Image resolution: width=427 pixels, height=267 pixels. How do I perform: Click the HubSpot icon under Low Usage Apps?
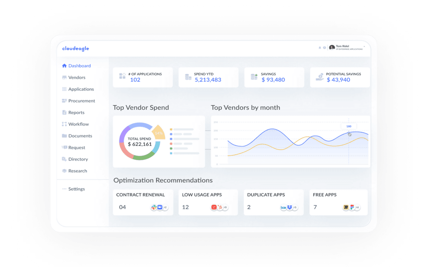220,207
